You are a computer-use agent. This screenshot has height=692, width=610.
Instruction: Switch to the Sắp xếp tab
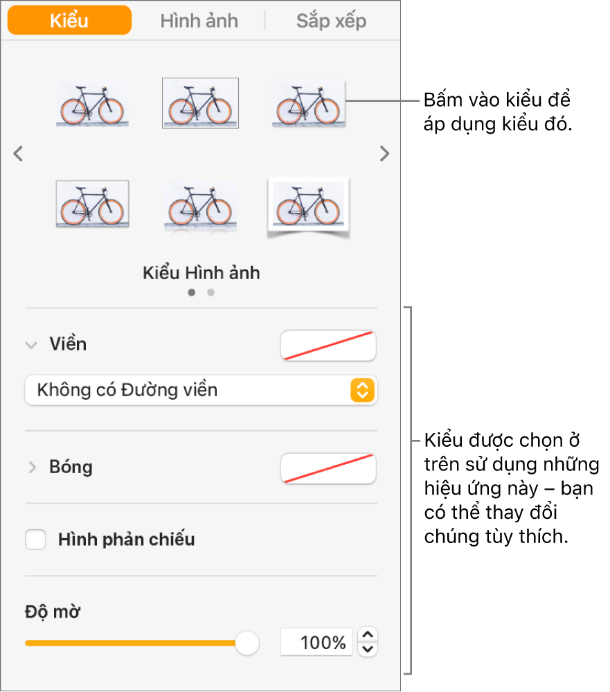point(331,21)
